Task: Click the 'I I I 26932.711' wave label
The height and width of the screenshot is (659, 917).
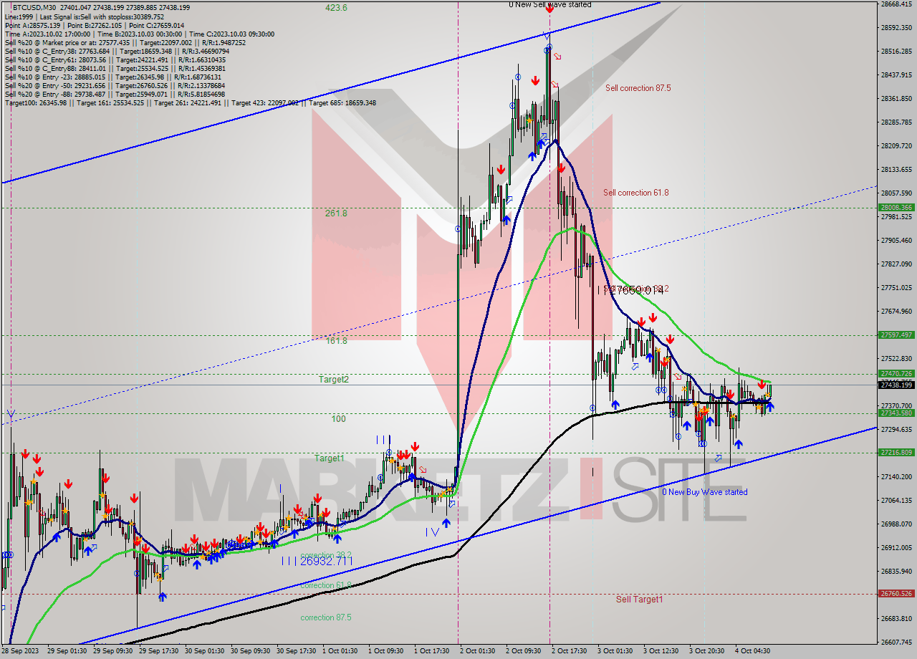Action: (317, 561)
